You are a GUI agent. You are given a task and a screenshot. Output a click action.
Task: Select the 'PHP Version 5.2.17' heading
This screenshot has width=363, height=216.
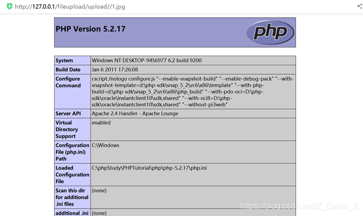(91, 29)
